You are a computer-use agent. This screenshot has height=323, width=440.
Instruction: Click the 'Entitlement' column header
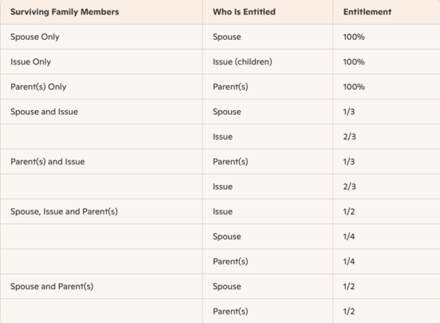[x=367, y=12]
